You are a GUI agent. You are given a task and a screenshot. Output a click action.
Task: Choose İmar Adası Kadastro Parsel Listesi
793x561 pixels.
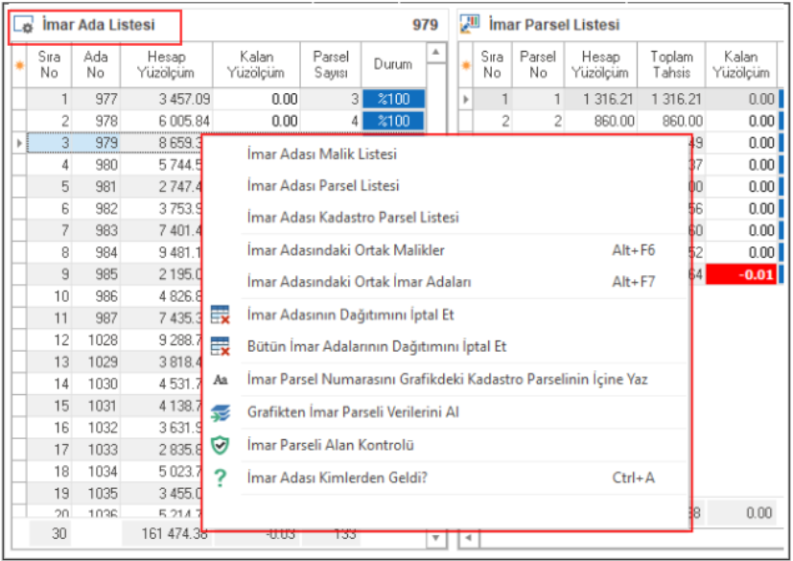click(x=352, y=218)
